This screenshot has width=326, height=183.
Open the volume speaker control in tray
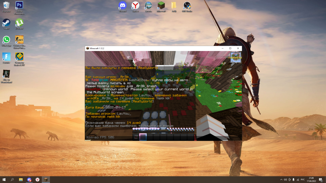tap(285, 180)
